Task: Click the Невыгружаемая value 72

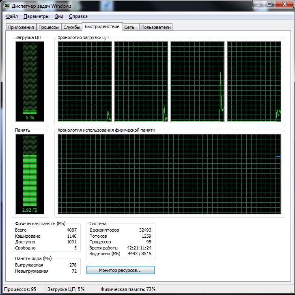Action: pyautogui.click(x=74, y=271)
